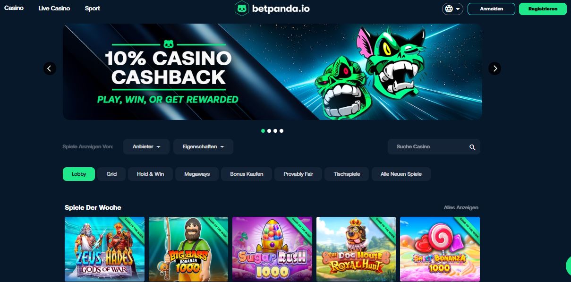This screenshot has width=571, height=282.
Task: Click the Alles Anzeigen link
Action: (x=461, y=207)
